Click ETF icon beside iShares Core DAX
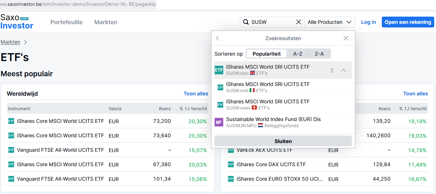The height and width of the screenshot is (194, 436). point(231,164)
